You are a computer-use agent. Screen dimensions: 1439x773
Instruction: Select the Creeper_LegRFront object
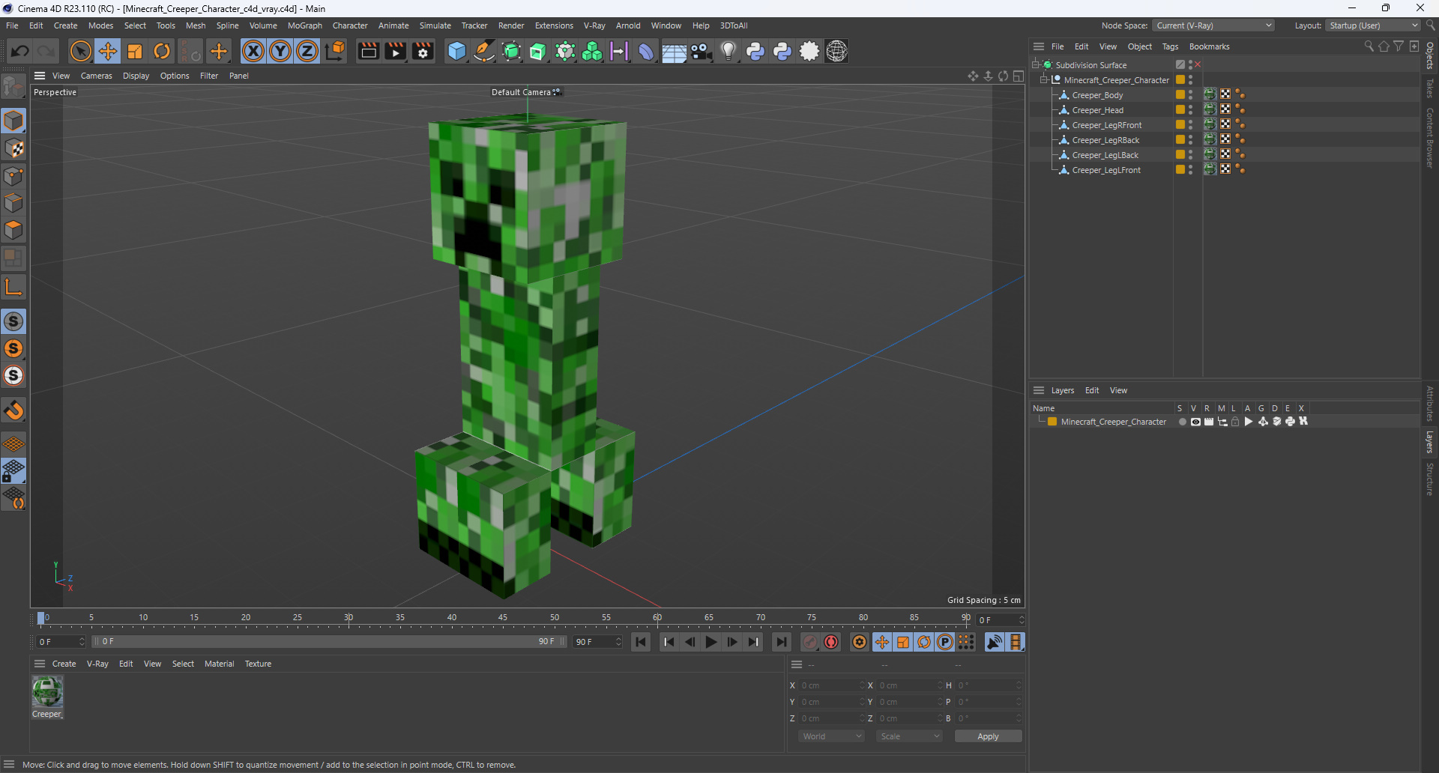pyautogui.click(x=1106, y=125)
